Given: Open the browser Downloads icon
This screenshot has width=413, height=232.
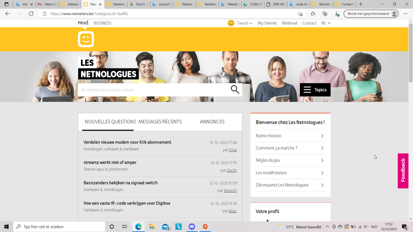Looking at the screenshot, I should click(x=337, y=14).
